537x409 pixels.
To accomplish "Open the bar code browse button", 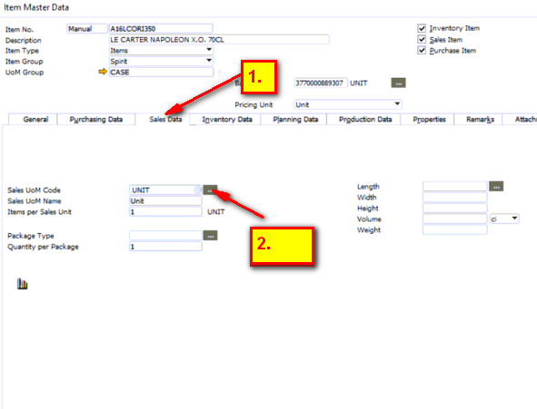I will coord(398,83).
